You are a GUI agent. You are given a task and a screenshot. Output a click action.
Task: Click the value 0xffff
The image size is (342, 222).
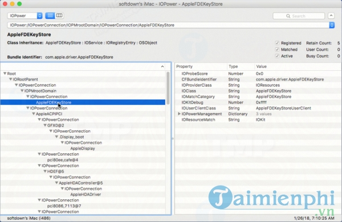click(x=261, y=102)
